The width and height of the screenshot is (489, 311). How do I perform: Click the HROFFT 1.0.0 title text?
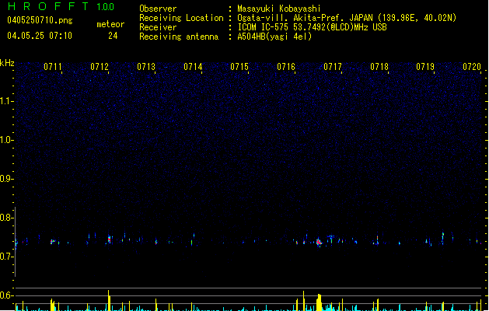[61, 6]
